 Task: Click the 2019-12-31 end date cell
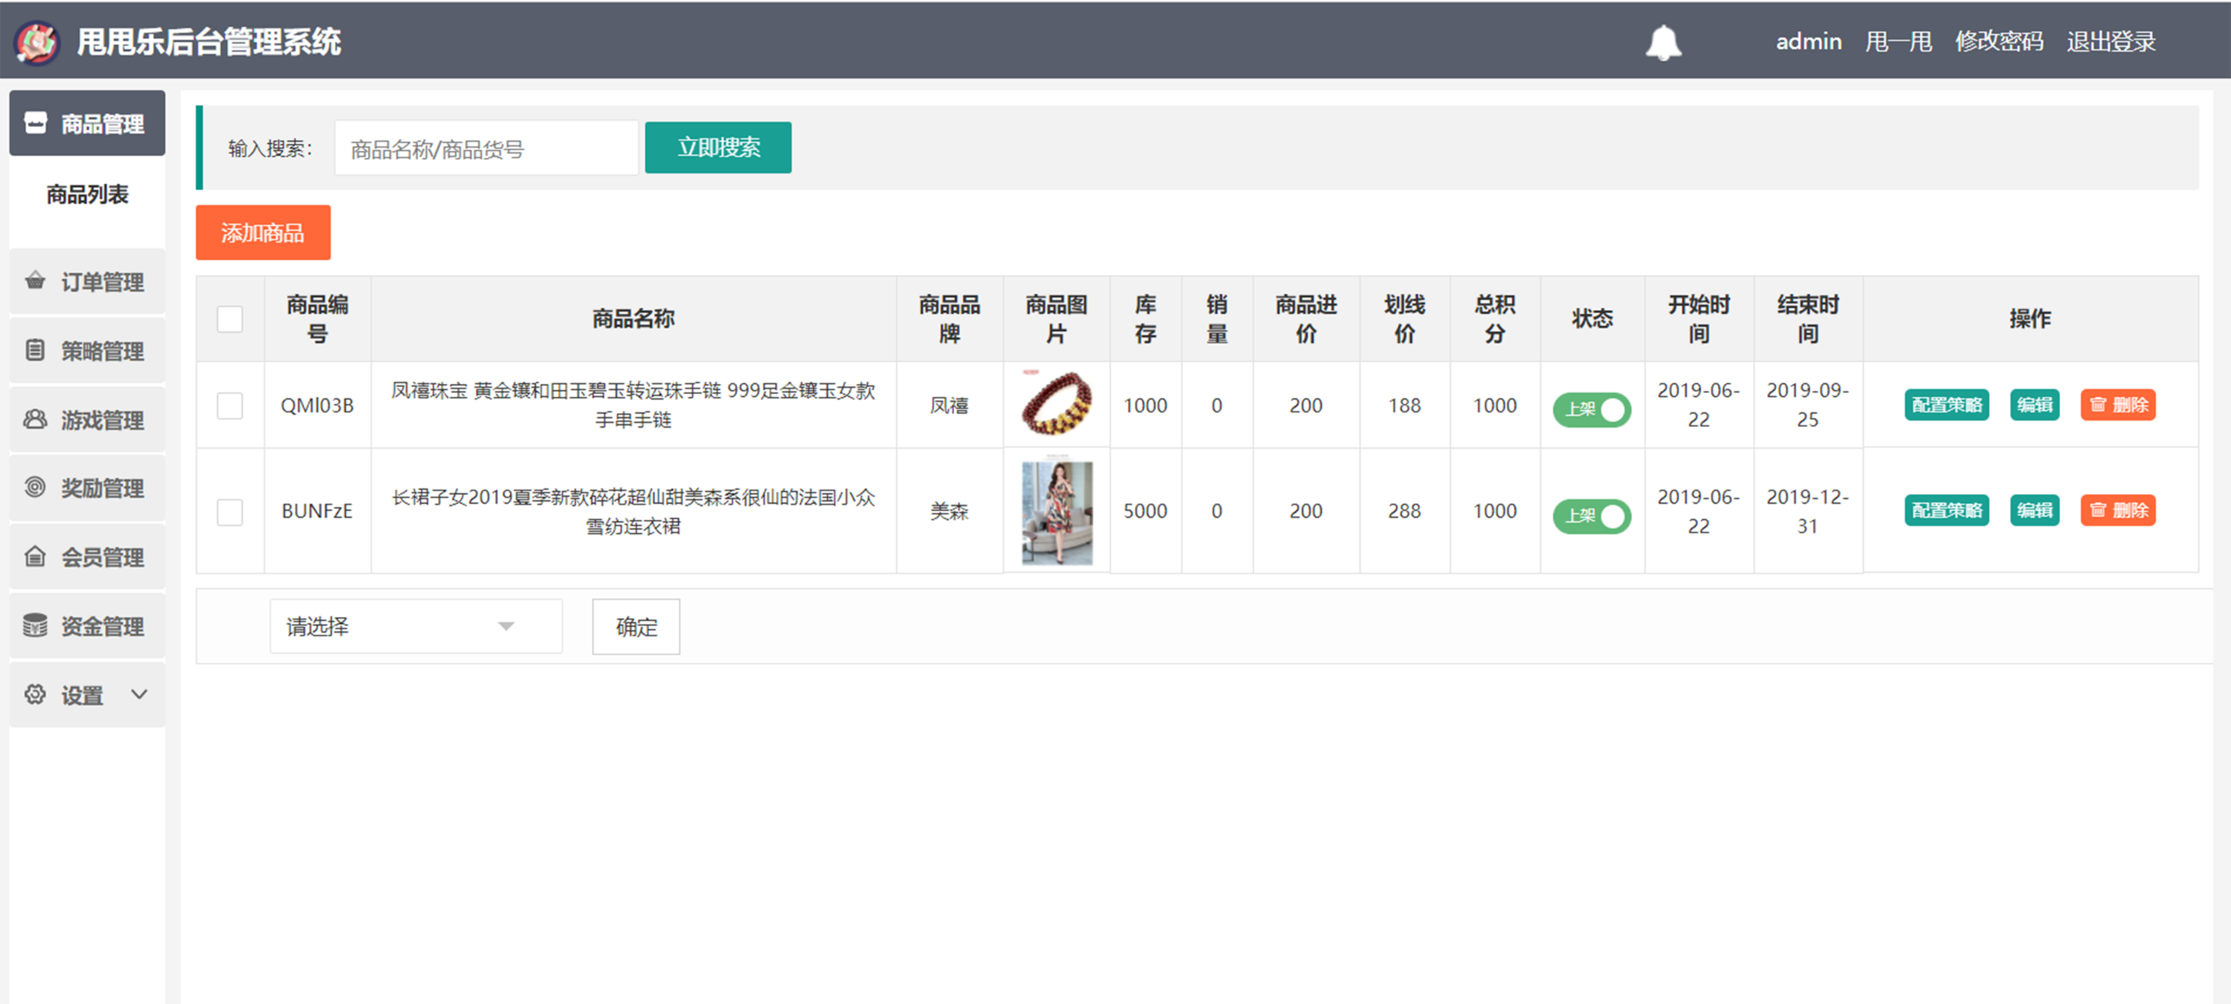click(1808, 511)
